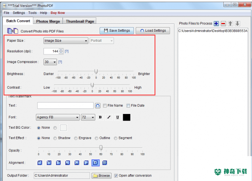Open the black font color swatch
The height and width of the screenshot is (181, 252).
coord(127,117)
